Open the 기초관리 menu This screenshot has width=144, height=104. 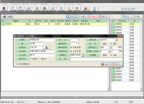coord(5,4)
